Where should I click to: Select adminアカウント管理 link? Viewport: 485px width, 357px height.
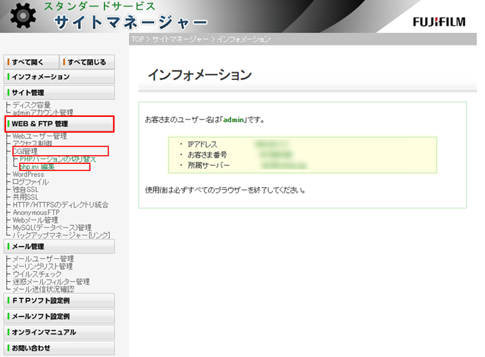[42, 113]
